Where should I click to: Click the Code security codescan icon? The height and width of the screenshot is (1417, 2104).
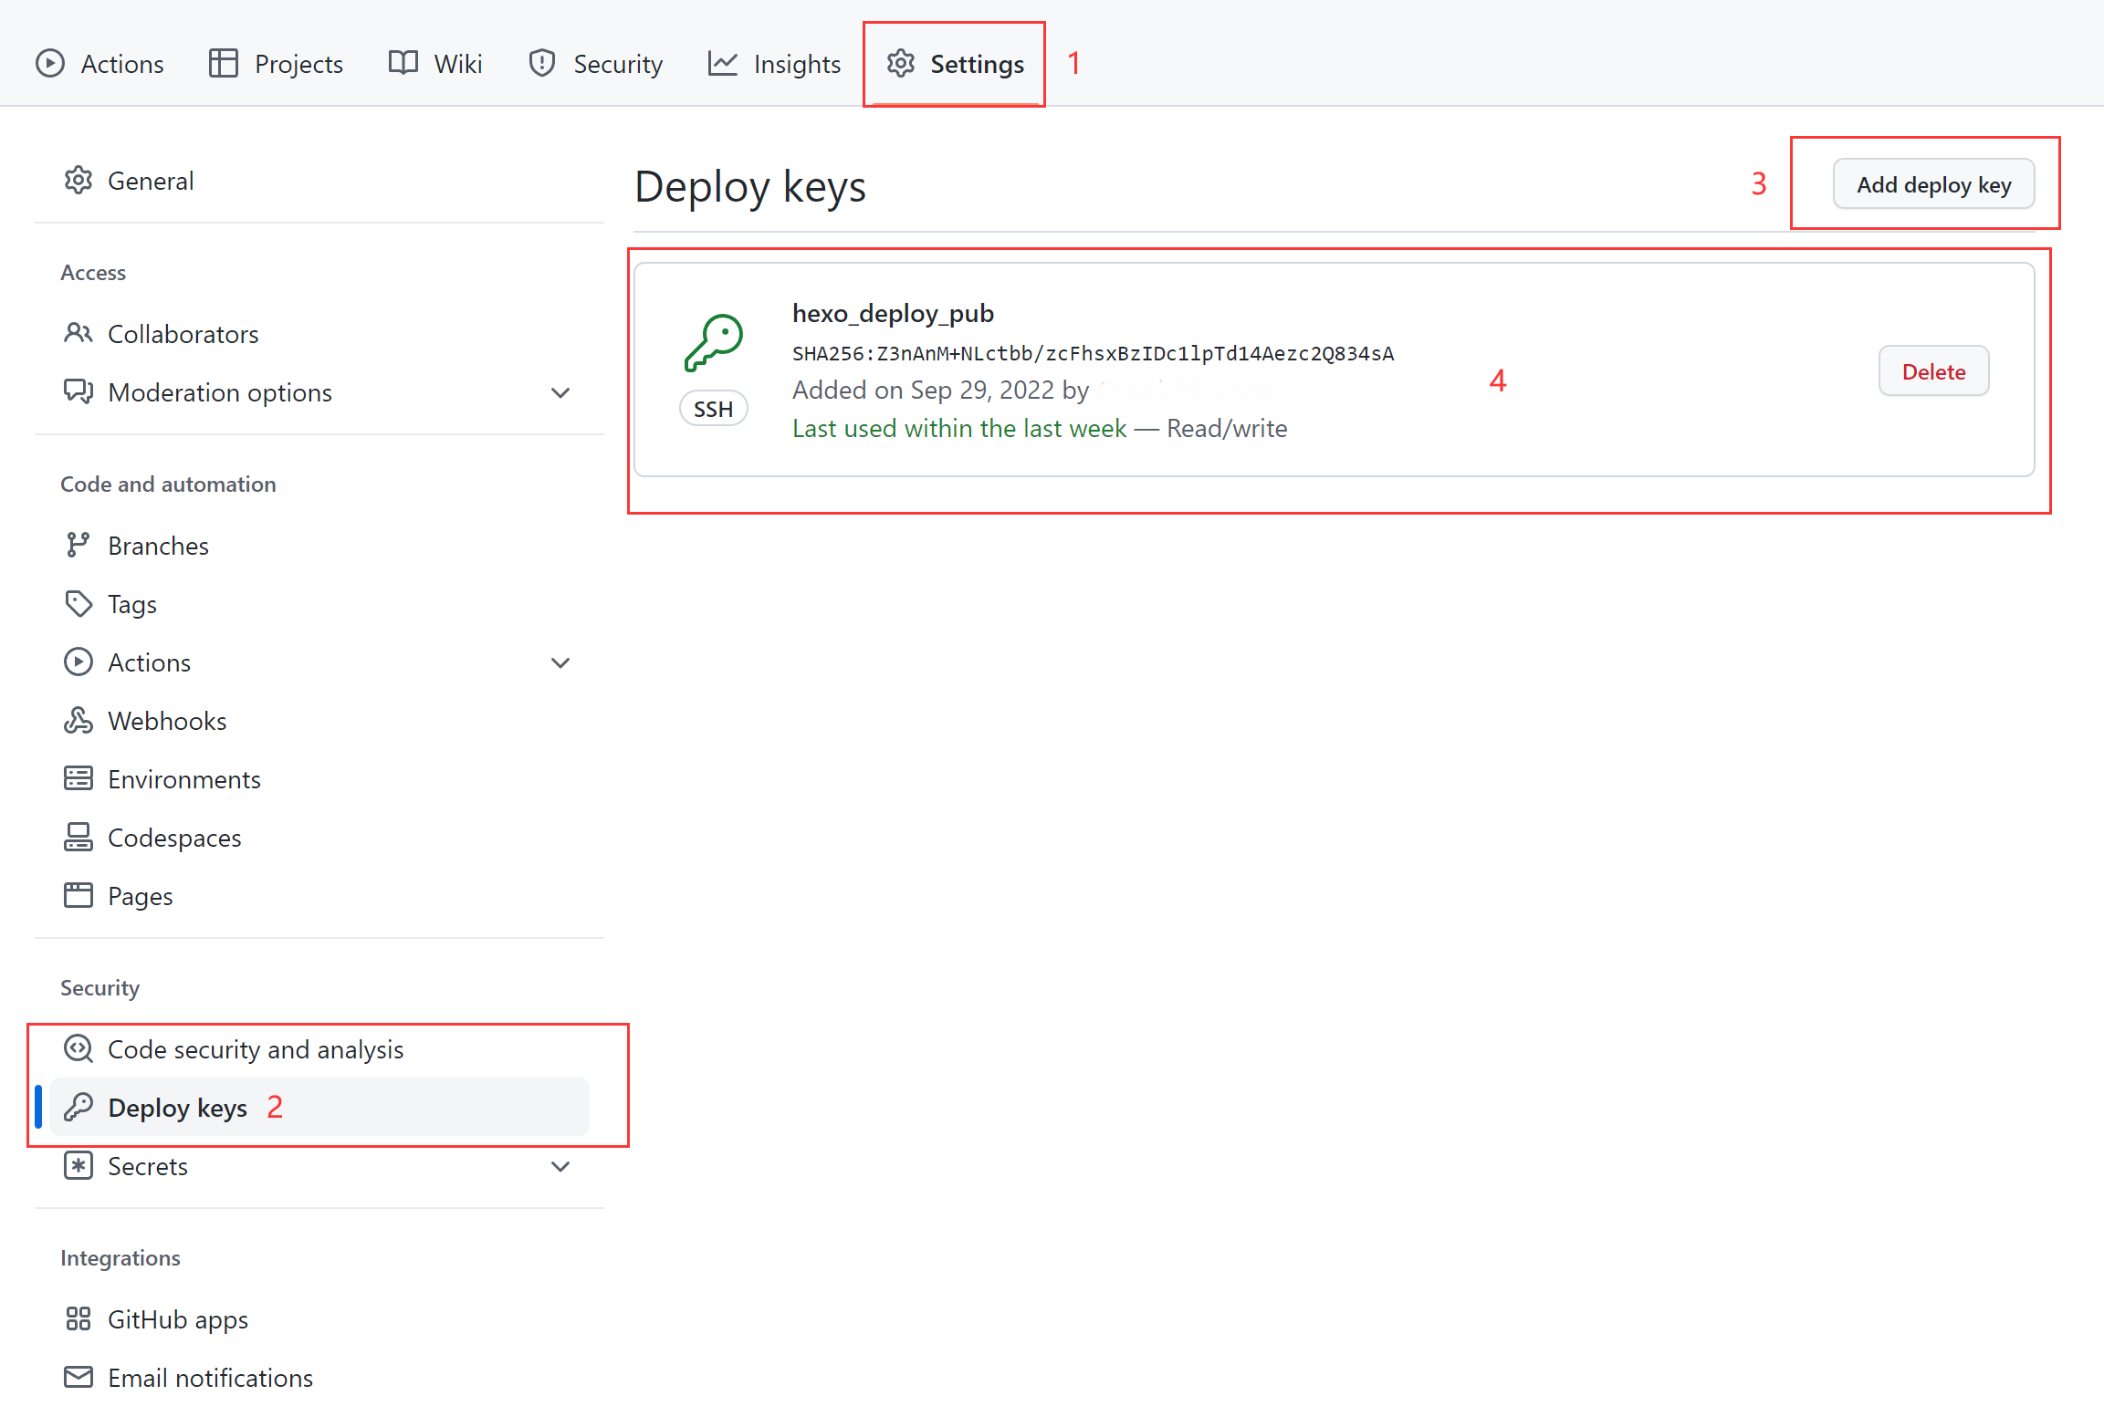79,1049
